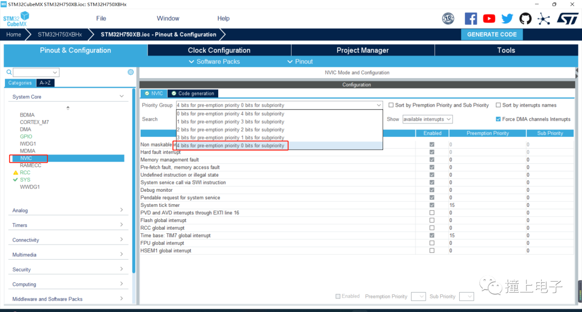Open the Software Packs dropdown

[214, 61]
